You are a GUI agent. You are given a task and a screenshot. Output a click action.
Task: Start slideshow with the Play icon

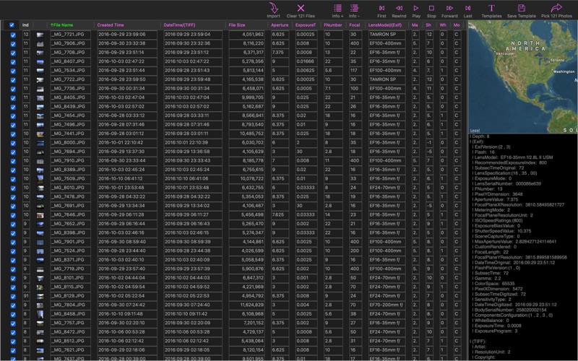416,8
